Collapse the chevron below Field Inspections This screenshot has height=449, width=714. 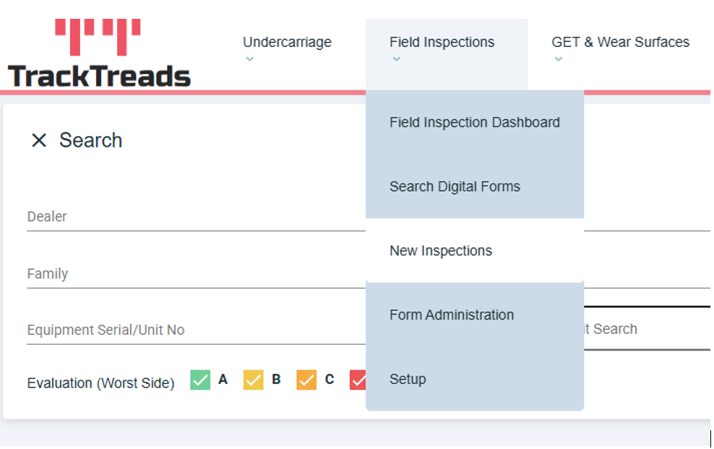[x=396, y=59]
